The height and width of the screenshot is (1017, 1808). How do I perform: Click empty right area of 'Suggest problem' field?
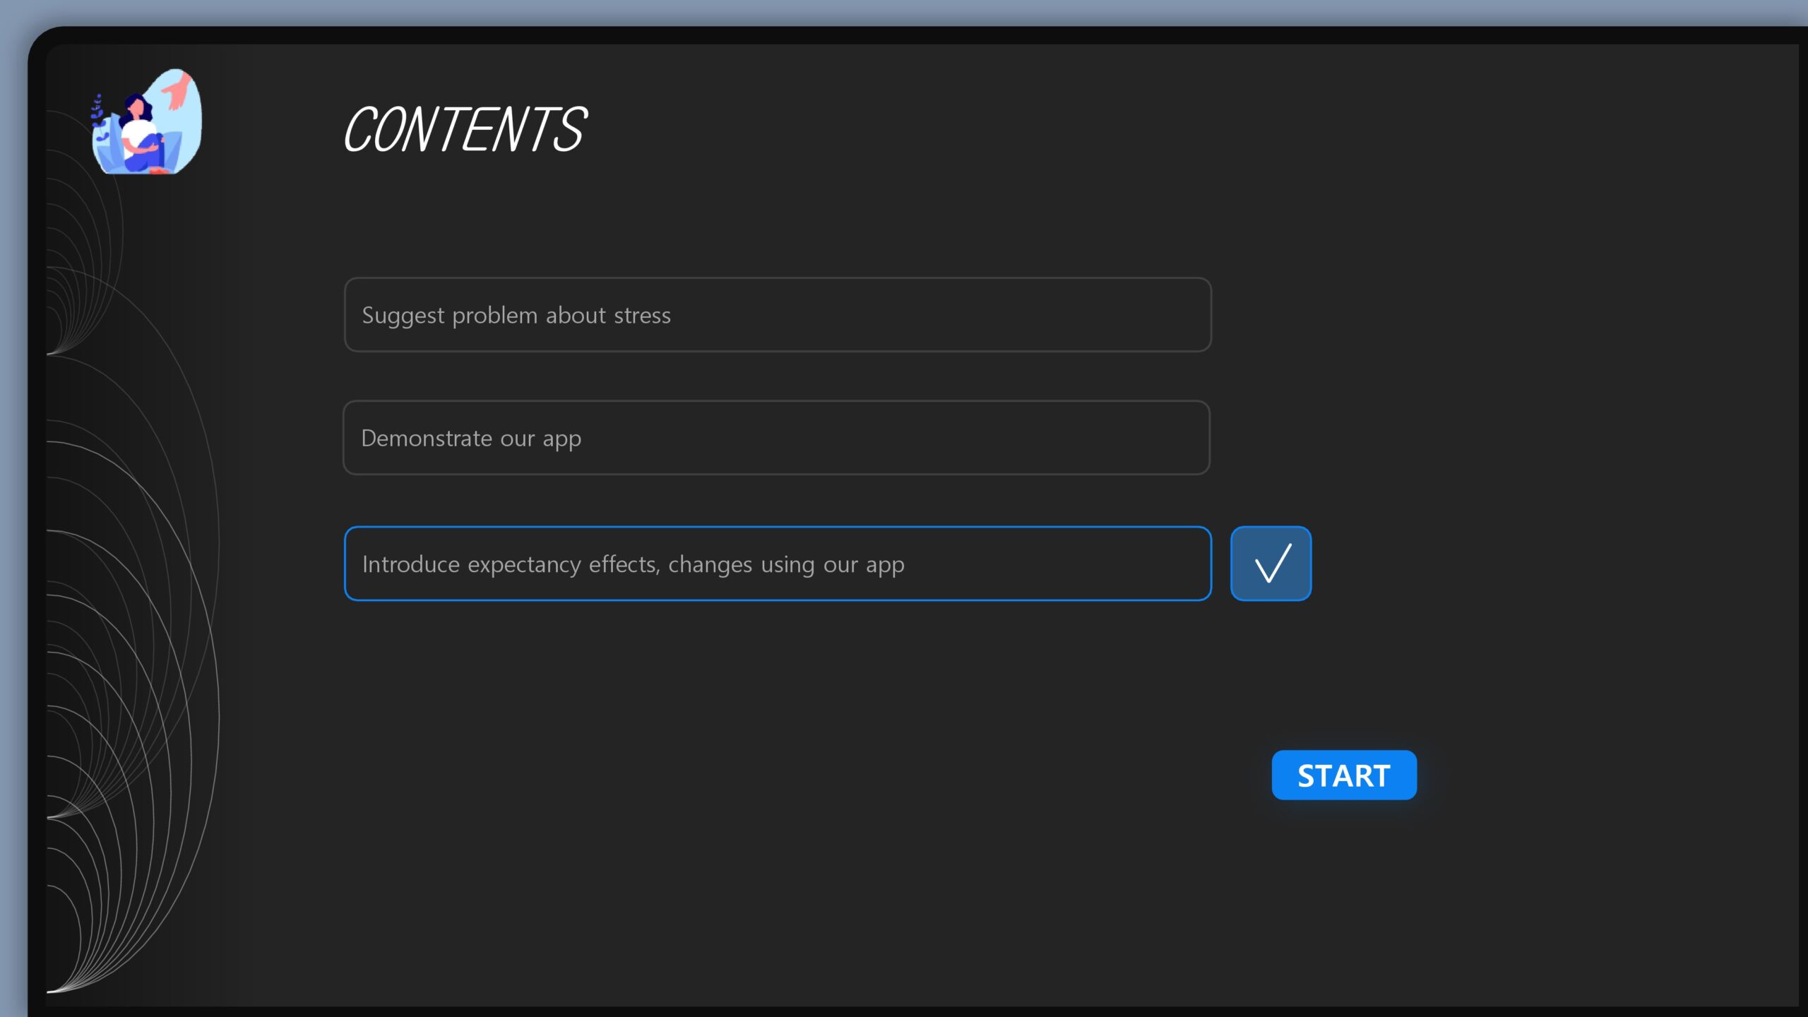pos(989,315)
